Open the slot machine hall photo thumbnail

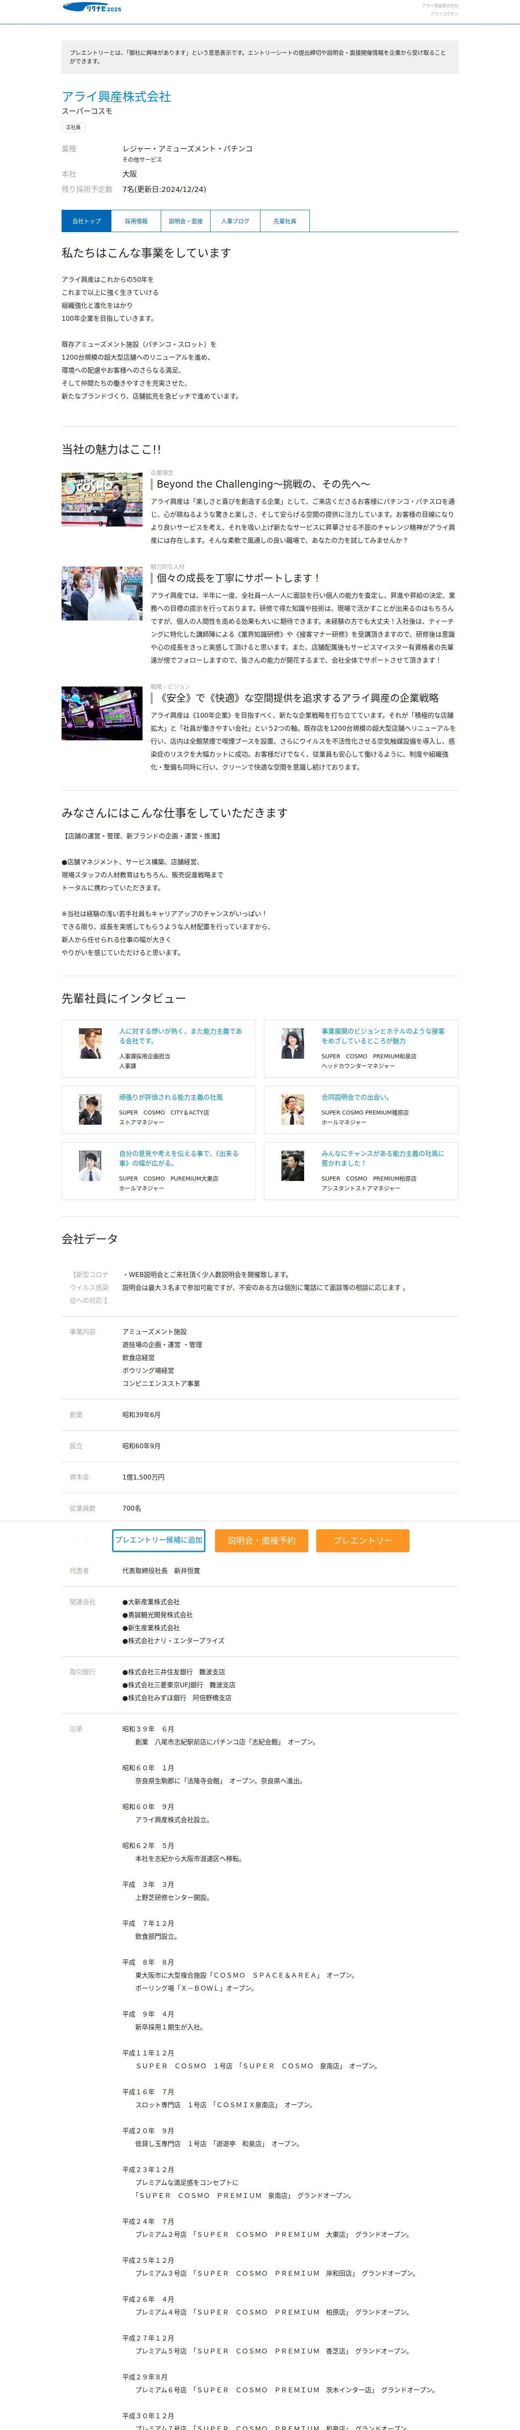(102, 713)
